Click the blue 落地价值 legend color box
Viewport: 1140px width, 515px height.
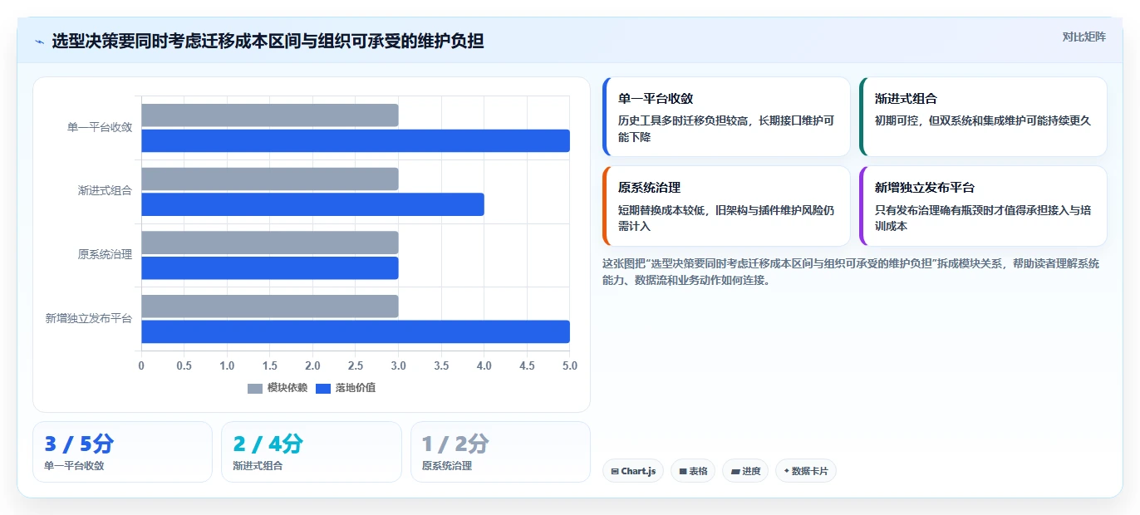[323, 388]
